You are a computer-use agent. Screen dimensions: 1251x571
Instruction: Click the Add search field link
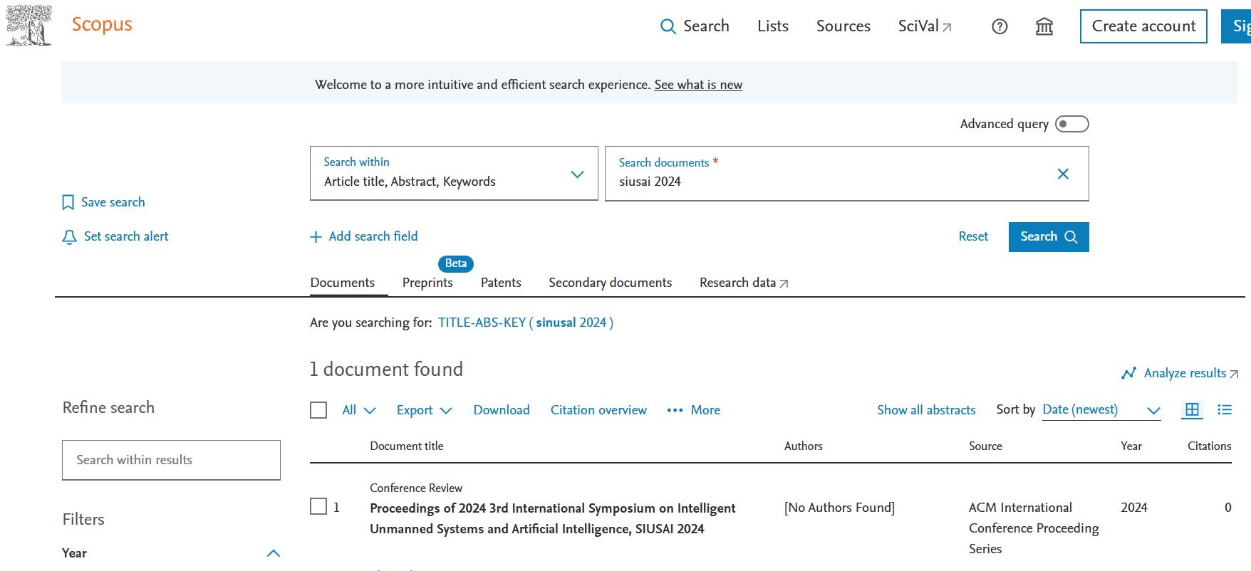pos(373,236)
